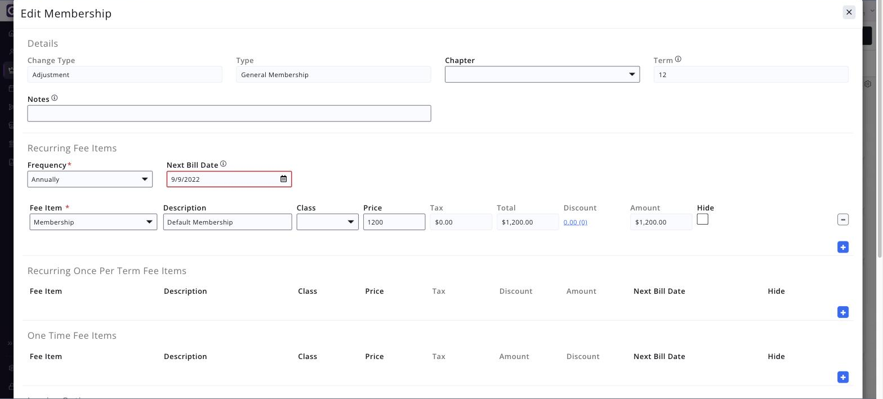Select the Price field showing 1200
The width and height of the screenshot is (883, 399).
pyautogui.click(x=394, y=222)
